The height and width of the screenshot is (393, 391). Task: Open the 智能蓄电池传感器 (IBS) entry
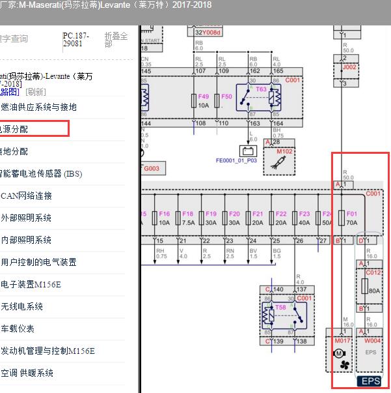41,174
